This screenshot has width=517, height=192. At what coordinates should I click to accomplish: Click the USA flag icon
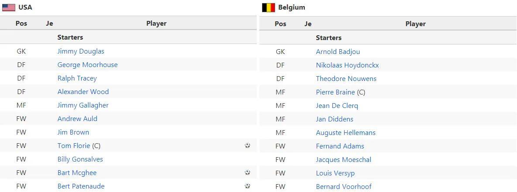9,7
